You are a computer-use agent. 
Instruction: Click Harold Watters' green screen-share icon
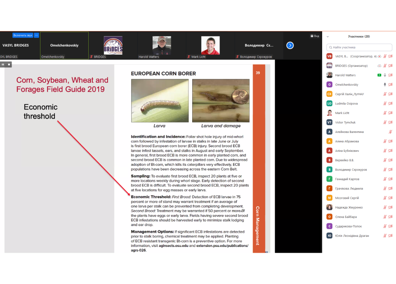click(x=379, y=75)
